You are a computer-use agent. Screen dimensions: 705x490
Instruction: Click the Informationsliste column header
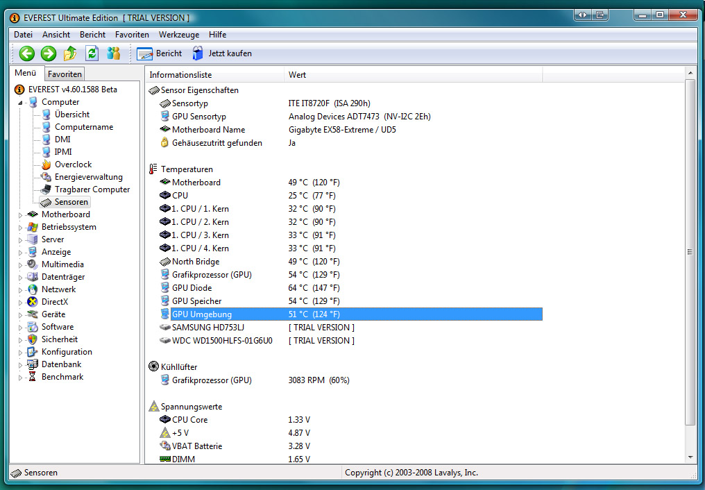[x=215, y=75]
